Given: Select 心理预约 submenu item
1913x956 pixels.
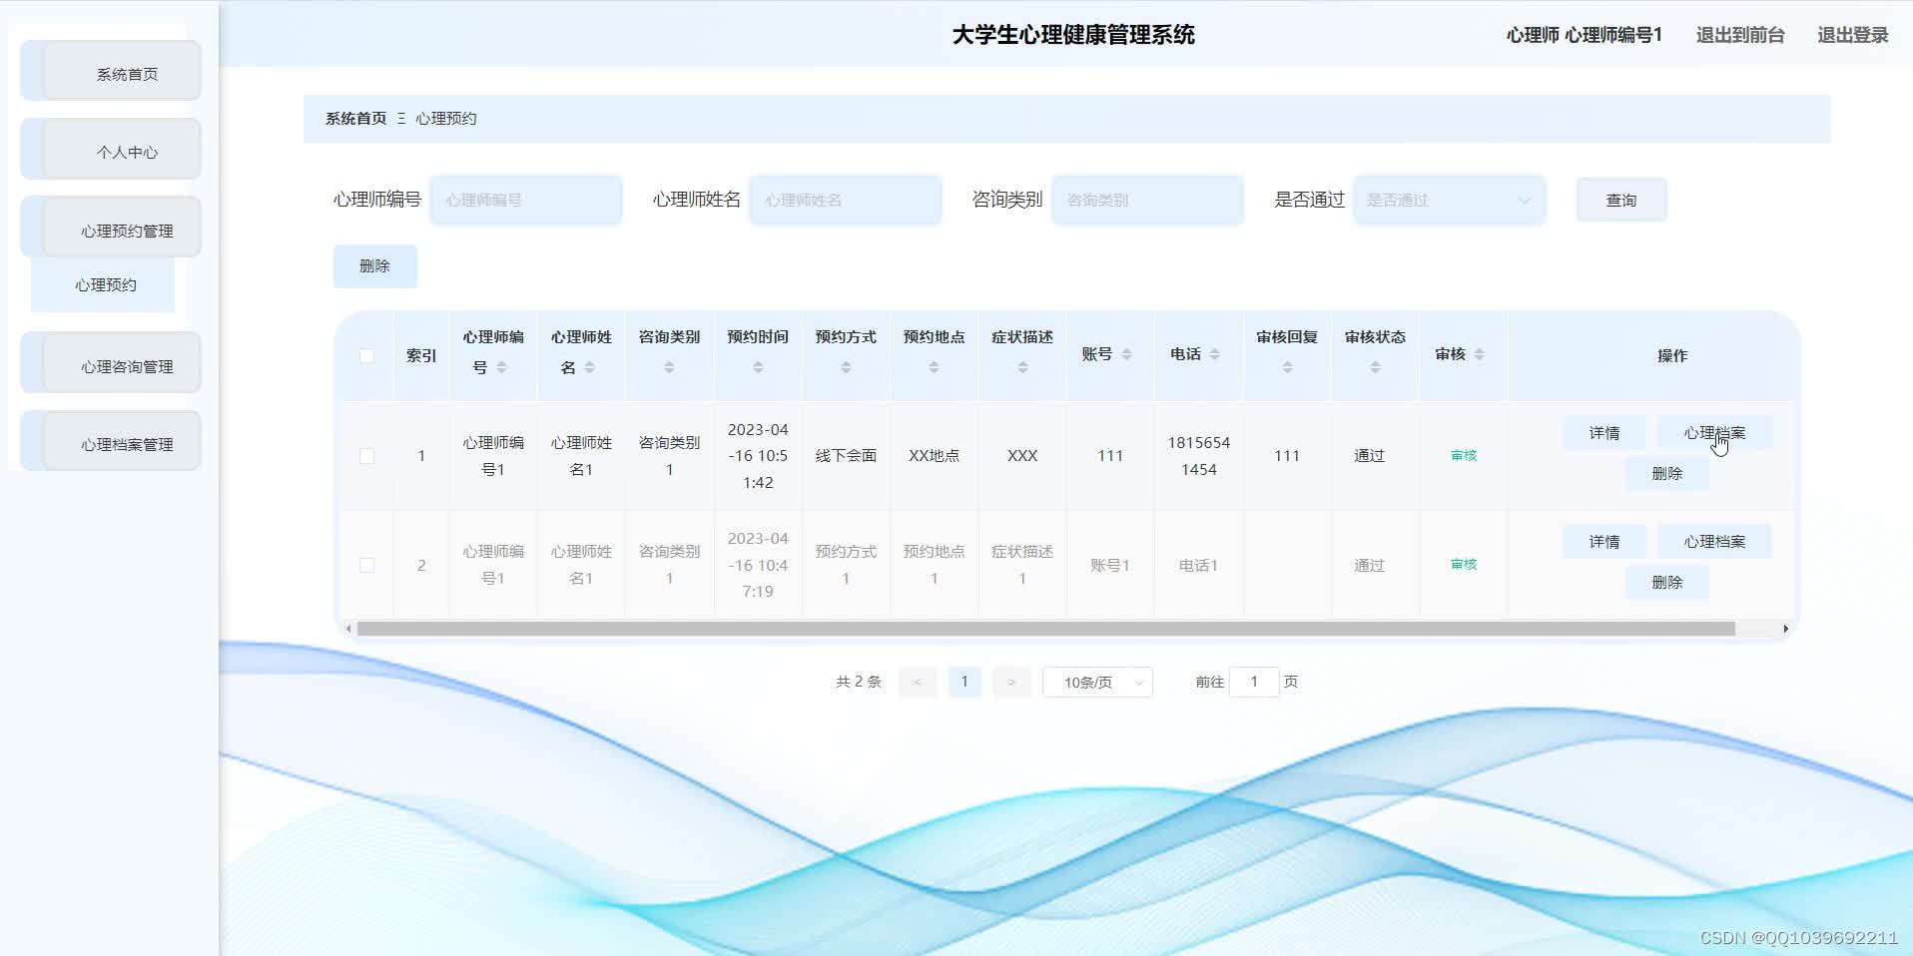Looking at the screenshot, I should [x=104, y=285].
